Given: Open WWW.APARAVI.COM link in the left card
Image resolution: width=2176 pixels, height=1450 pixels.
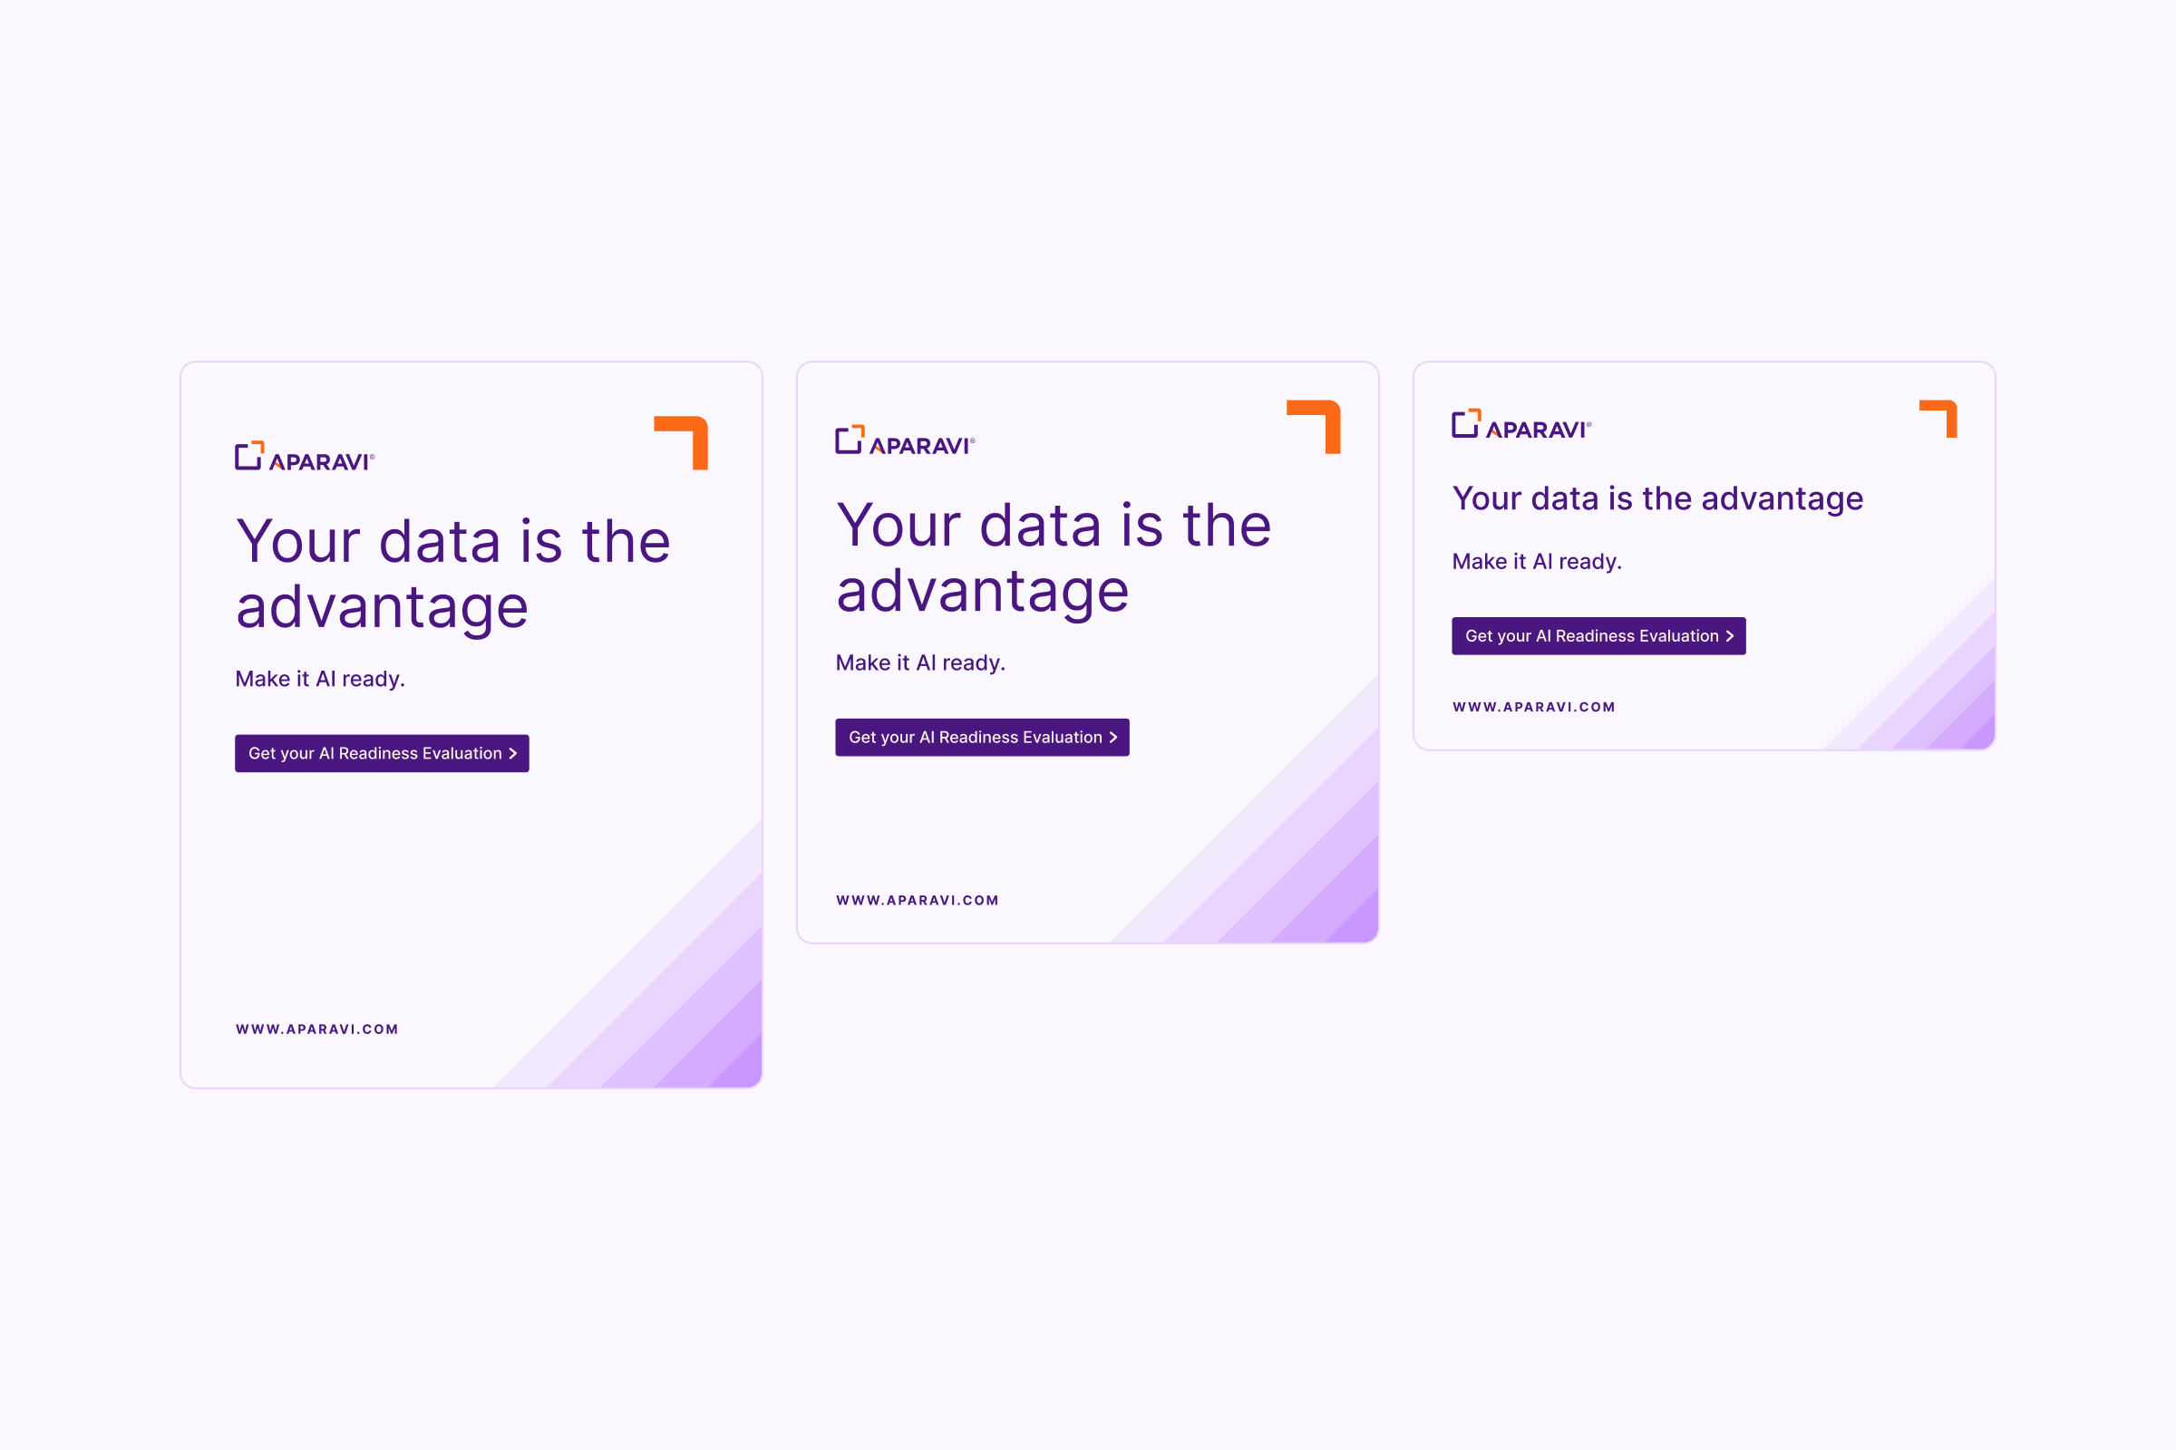Looking at the screenshot, I should (x=317, y=1029).
